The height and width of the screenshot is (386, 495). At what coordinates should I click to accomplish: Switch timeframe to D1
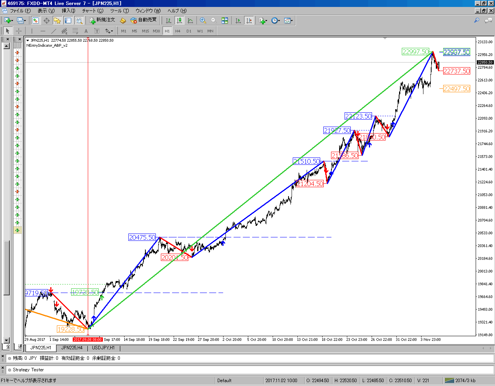189,31
